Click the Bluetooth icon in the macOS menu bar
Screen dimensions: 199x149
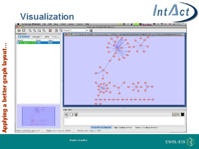(x=158, y=24)
